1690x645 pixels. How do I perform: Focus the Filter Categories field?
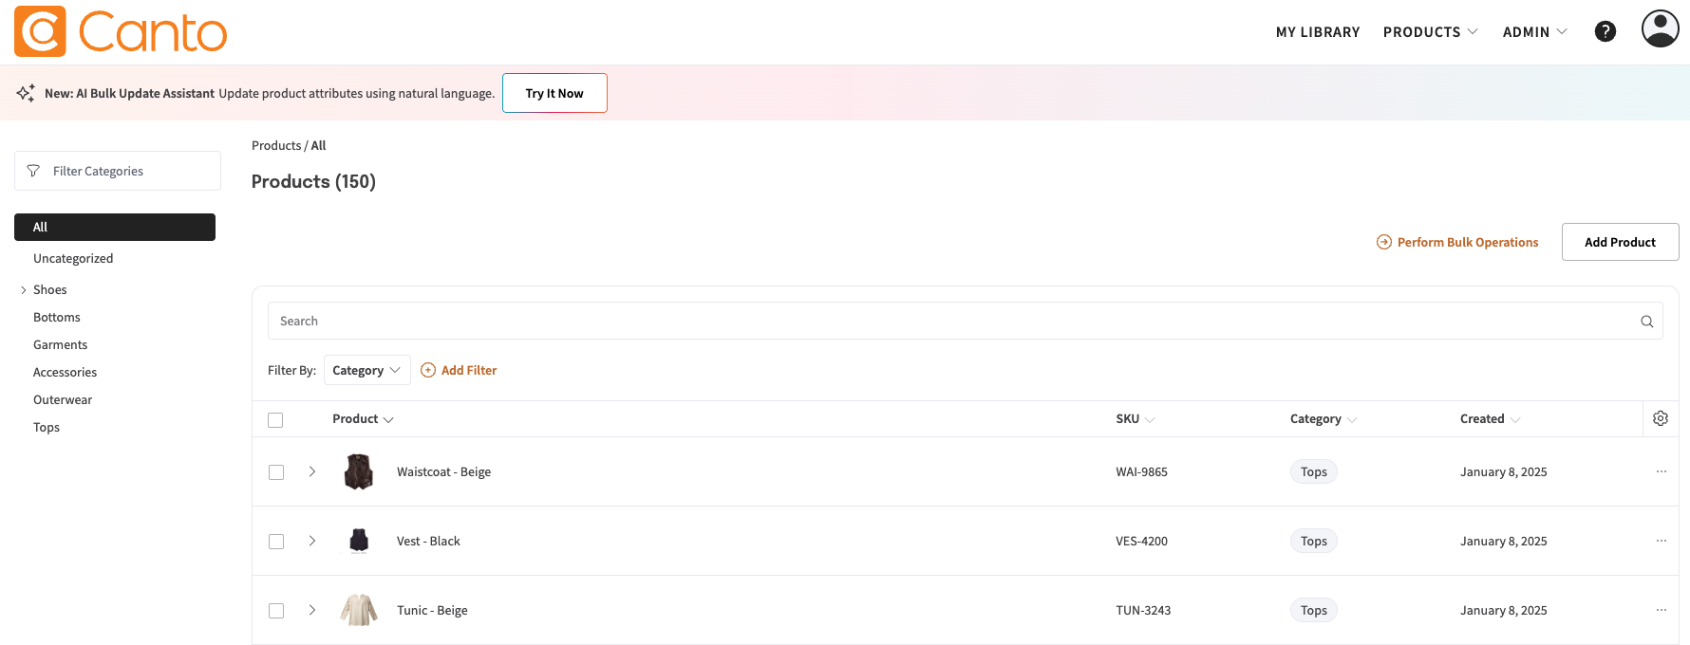pos(118,171)
